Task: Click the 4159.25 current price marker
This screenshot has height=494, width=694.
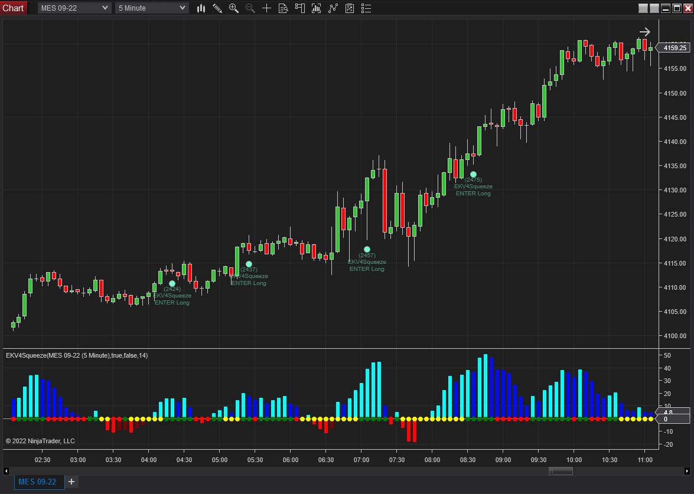Action: [x=674, y=48]
